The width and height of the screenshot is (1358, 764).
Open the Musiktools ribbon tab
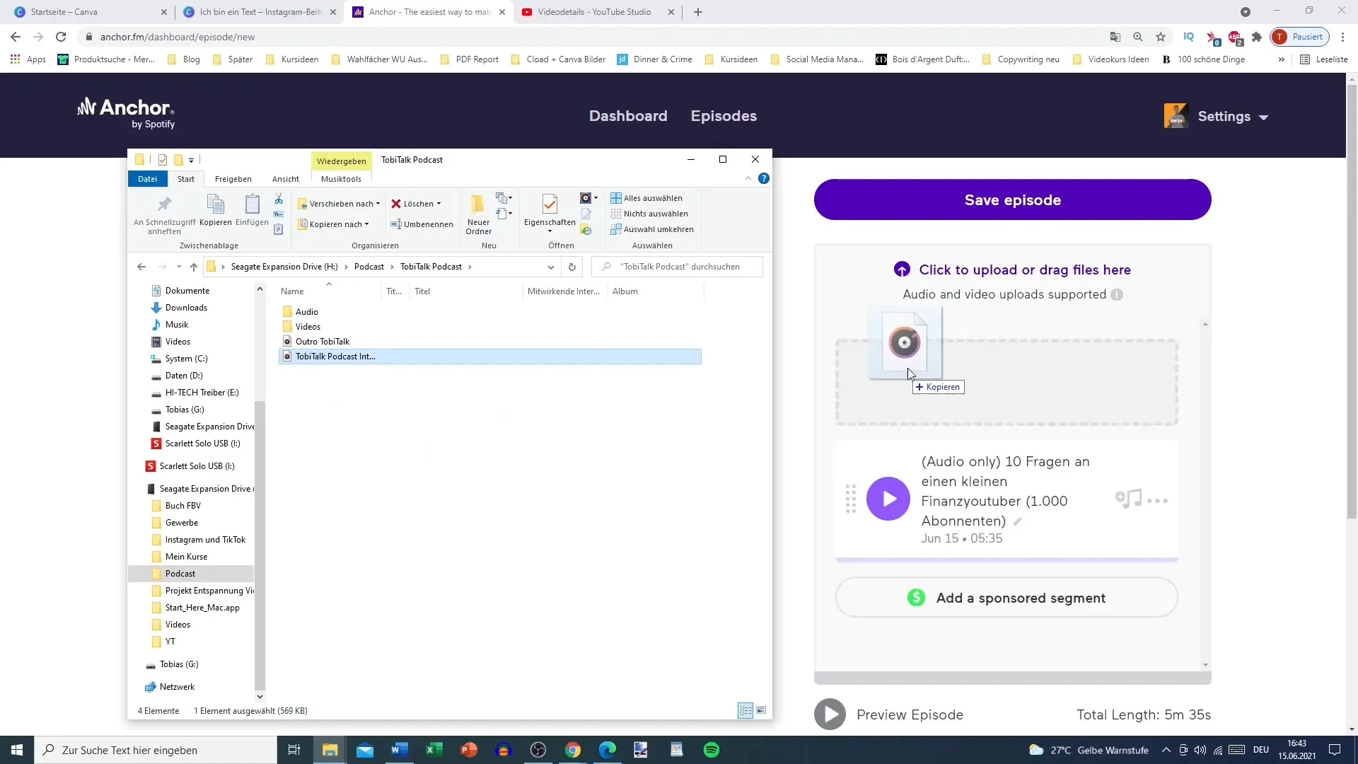341,179
